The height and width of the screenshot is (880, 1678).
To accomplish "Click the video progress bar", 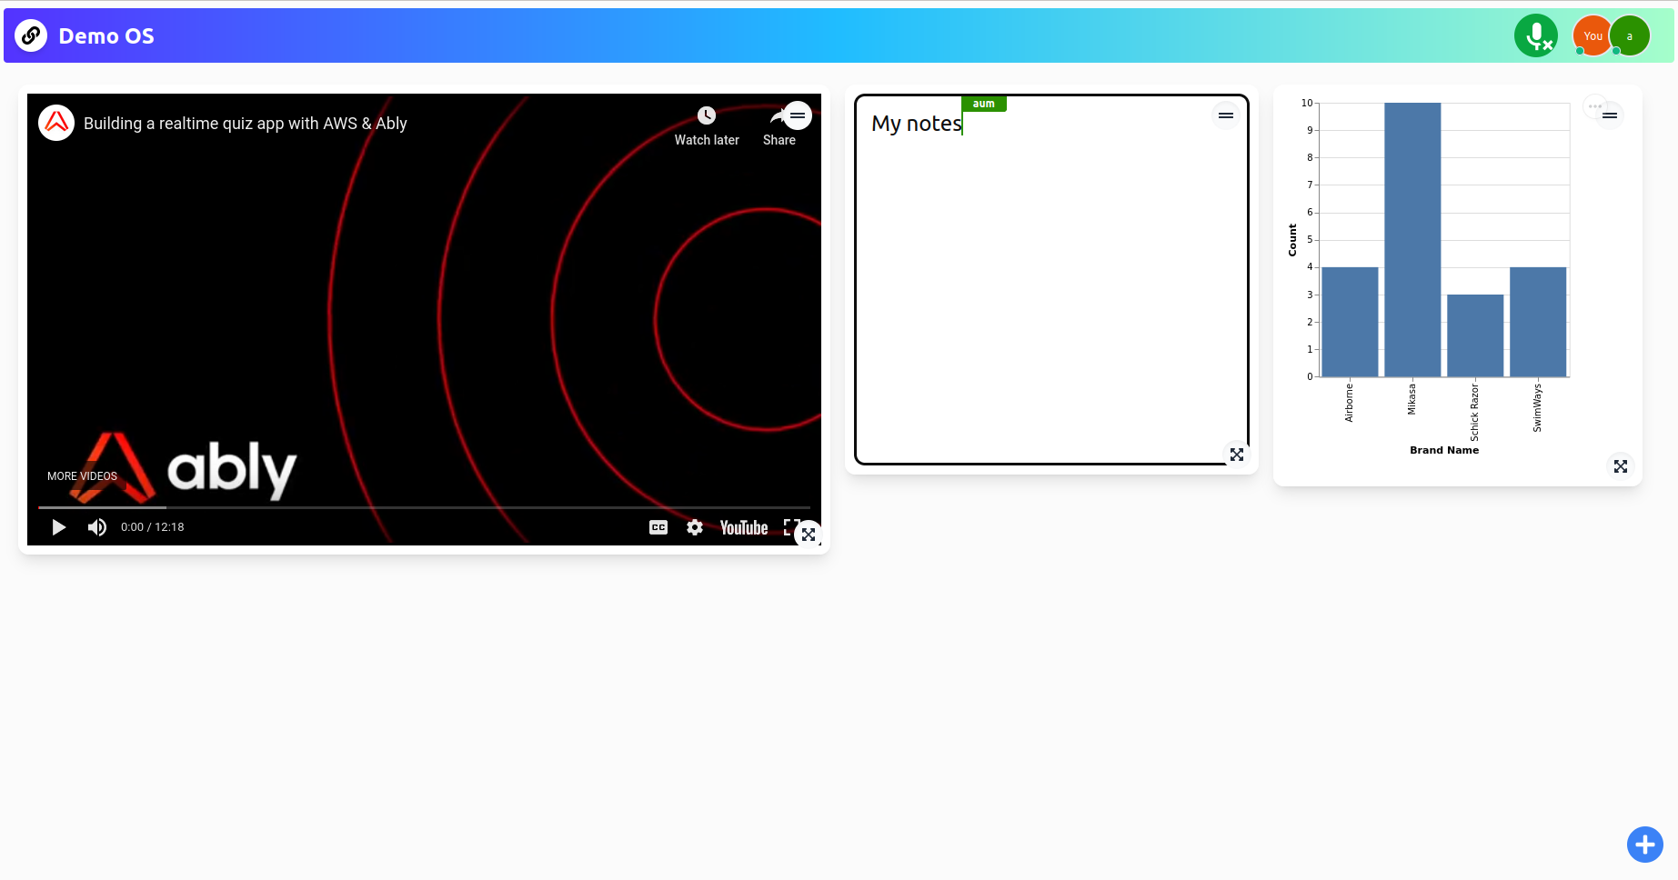I will coord(424,507).
